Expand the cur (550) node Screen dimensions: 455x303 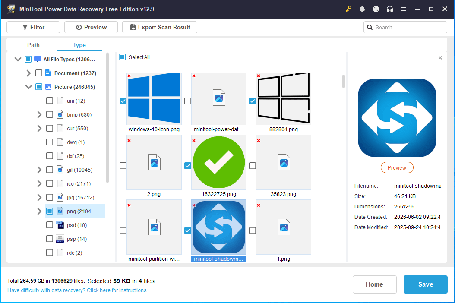[x=39, y=128]
